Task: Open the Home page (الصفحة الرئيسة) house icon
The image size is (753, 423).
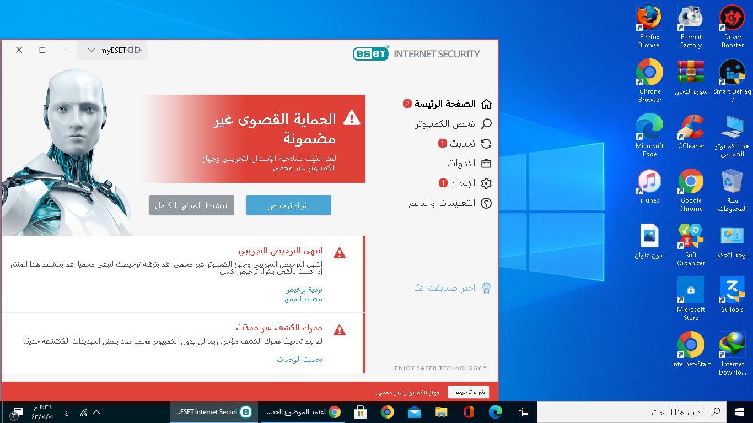Action: 486,104
